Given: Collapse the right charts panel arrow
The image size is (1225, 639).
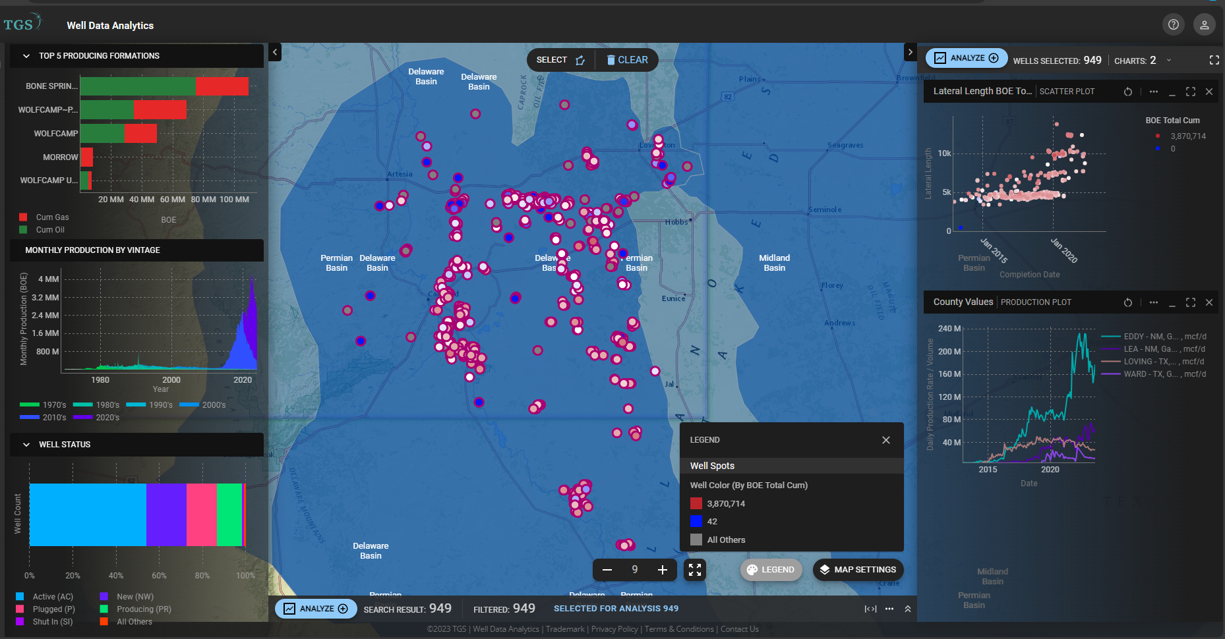Looking at the screenshot, I should 910,52.
